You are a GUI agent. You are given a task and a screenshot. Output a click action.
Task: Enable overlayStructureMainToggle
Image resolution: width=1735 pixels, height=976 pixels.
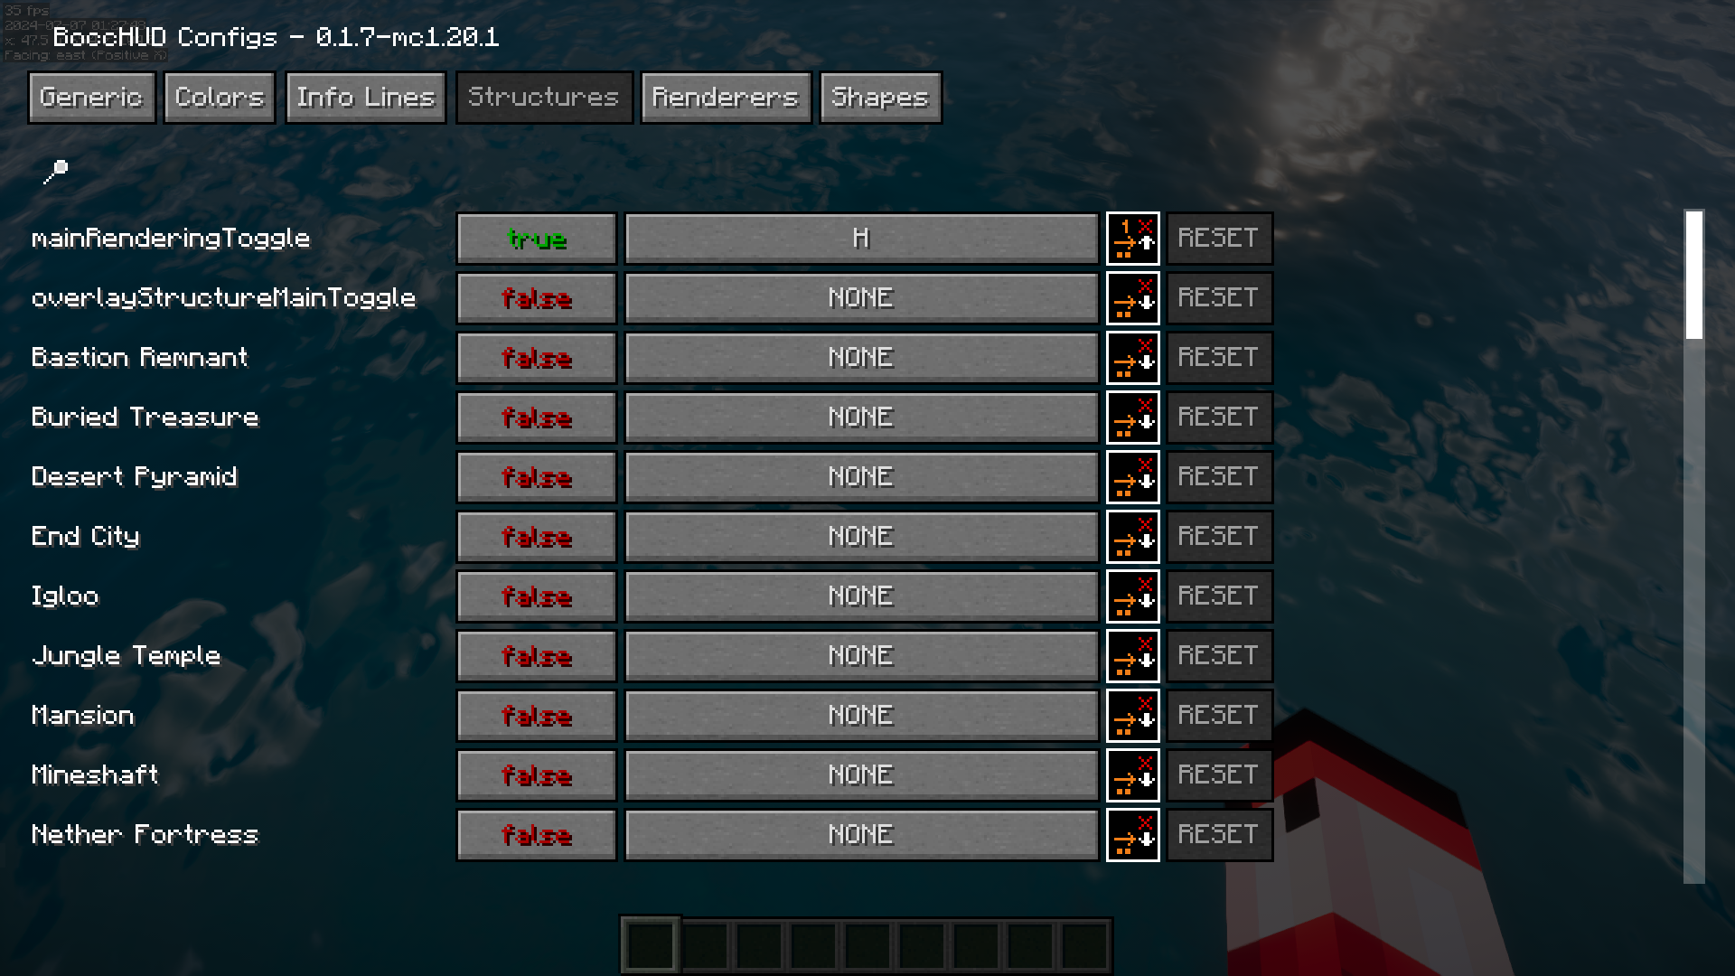click(536, 298)
